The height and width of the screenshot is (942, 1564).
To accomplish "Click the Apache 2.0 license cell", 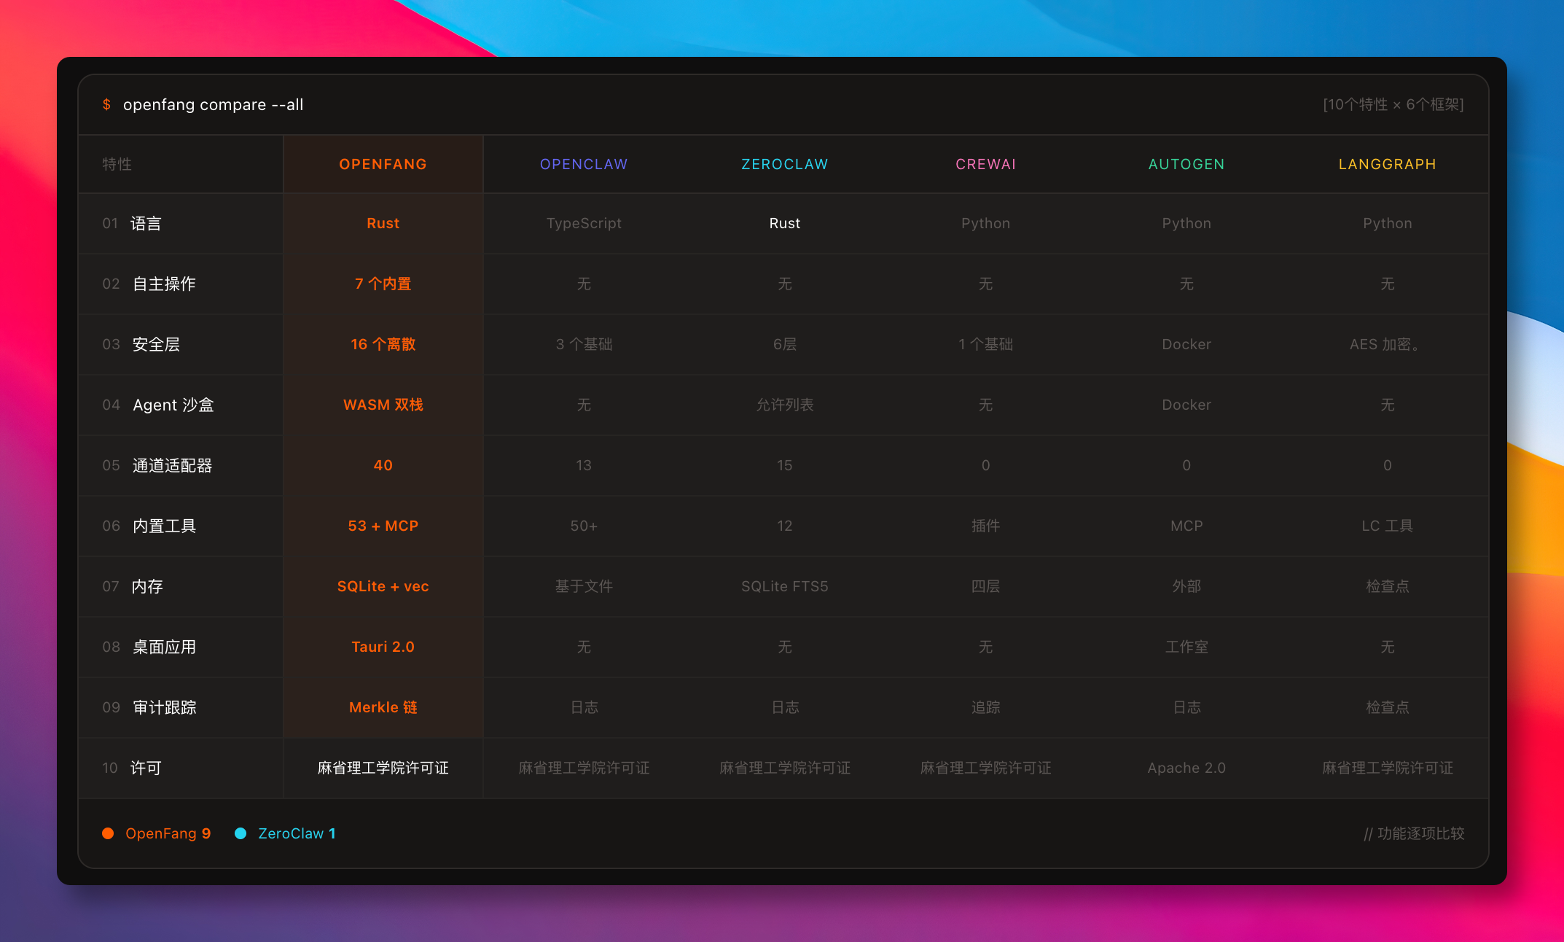I will tap(1186, 768).
